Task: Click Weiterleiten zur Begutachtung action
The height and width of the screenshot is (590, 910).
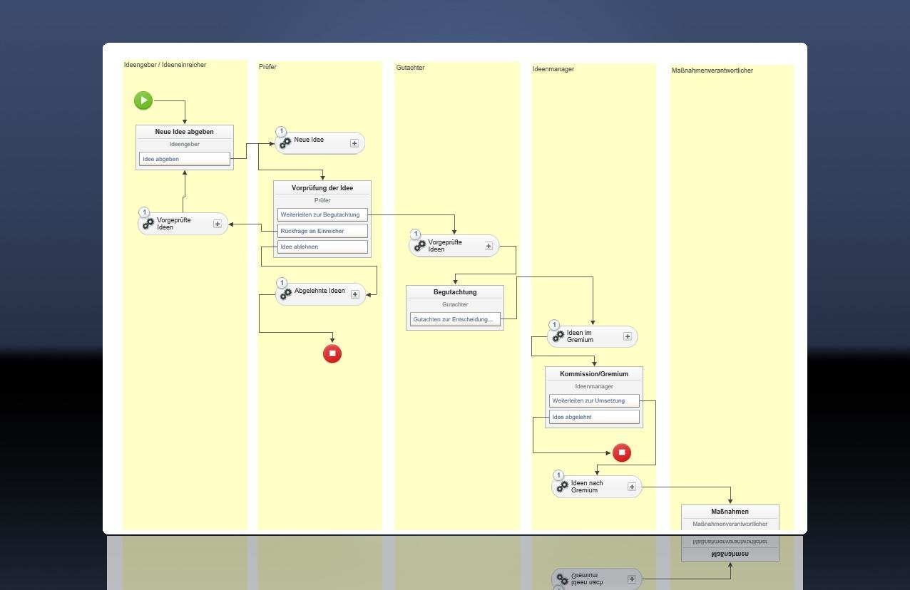Action: click(322, 214)
